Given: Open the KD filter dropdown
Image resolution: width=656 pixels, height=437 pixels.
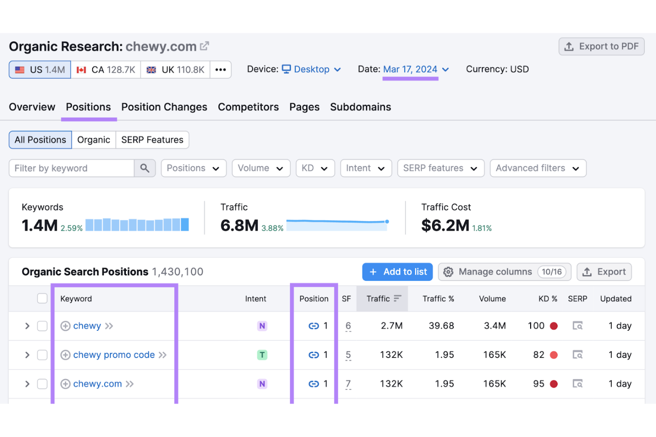Looking at the screenshot, I should point(315,168).
